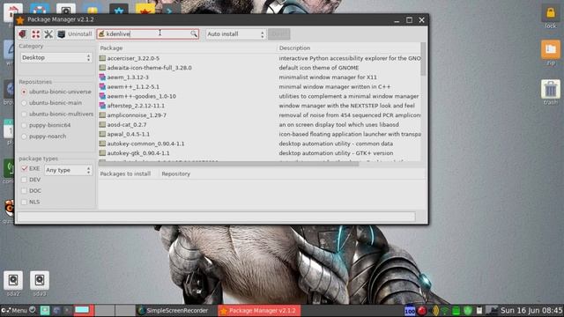The image size is (564, 317).
Task: Click the lock desktop icon
Action: [x=550, y=17]
